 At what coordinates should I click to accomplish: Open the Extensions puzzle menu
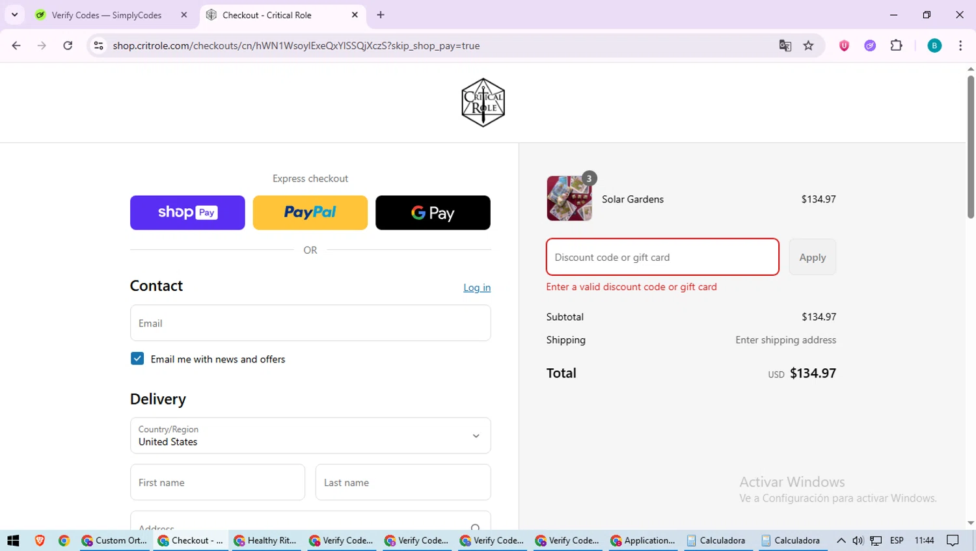[x=896, y=46]
